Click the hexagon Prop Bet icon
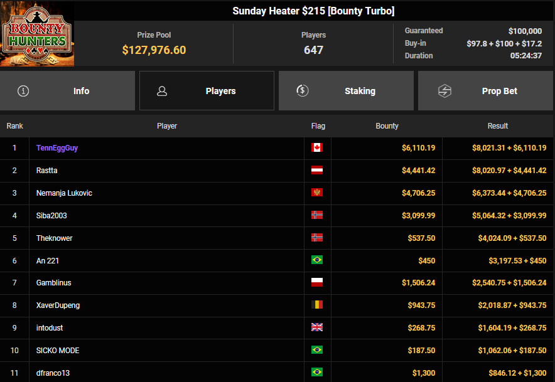The width and height of the screenshot is (555, 382). (x=445, y=91)
